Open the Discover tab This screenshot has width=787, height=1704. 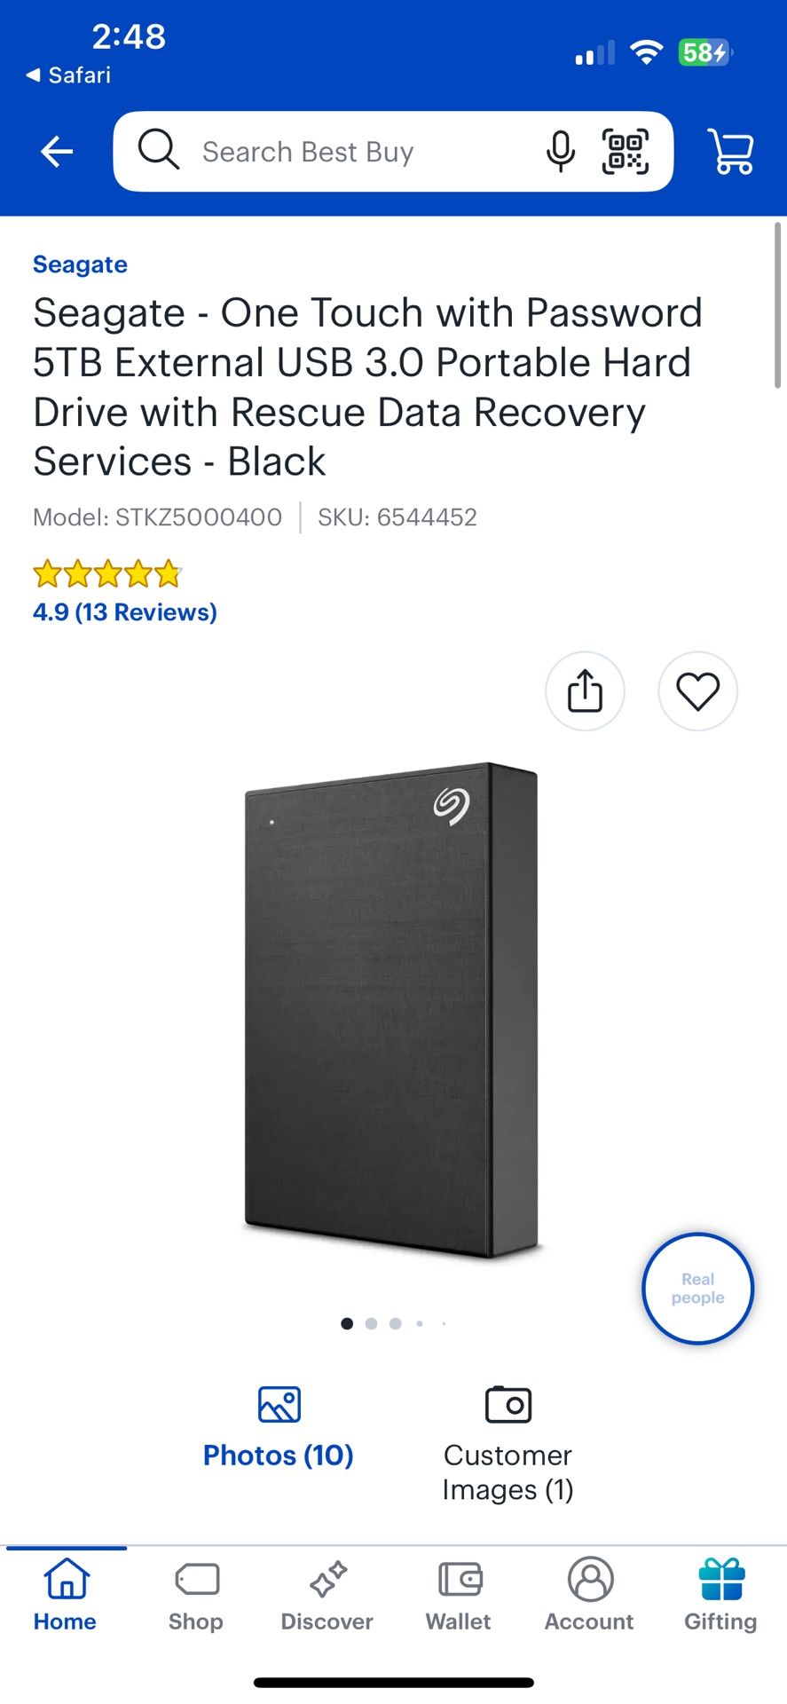point(327,1595)
